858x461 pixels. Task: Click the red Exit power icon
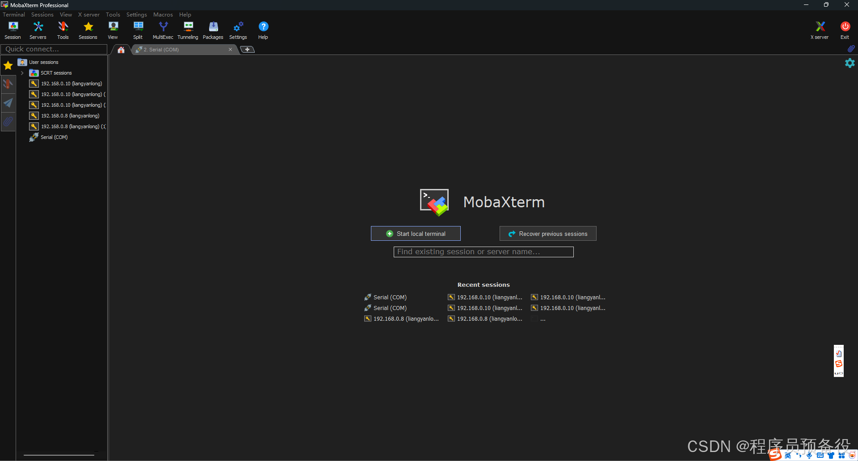click(x=845, y=30)
